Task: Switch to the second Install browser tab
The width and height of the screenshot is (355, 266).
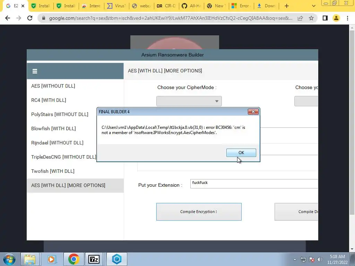Action: (66, 6)
